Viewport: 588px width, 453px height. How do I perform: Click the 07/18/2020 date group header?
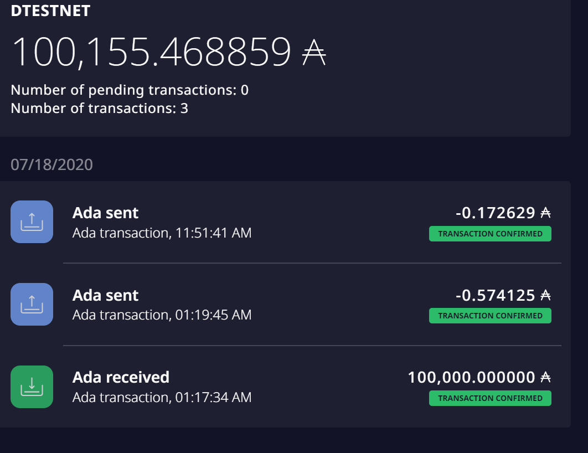coord(53,164)
